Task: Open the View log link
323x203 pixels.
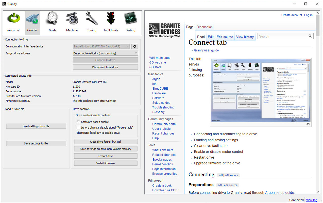Action: (312, 200)
